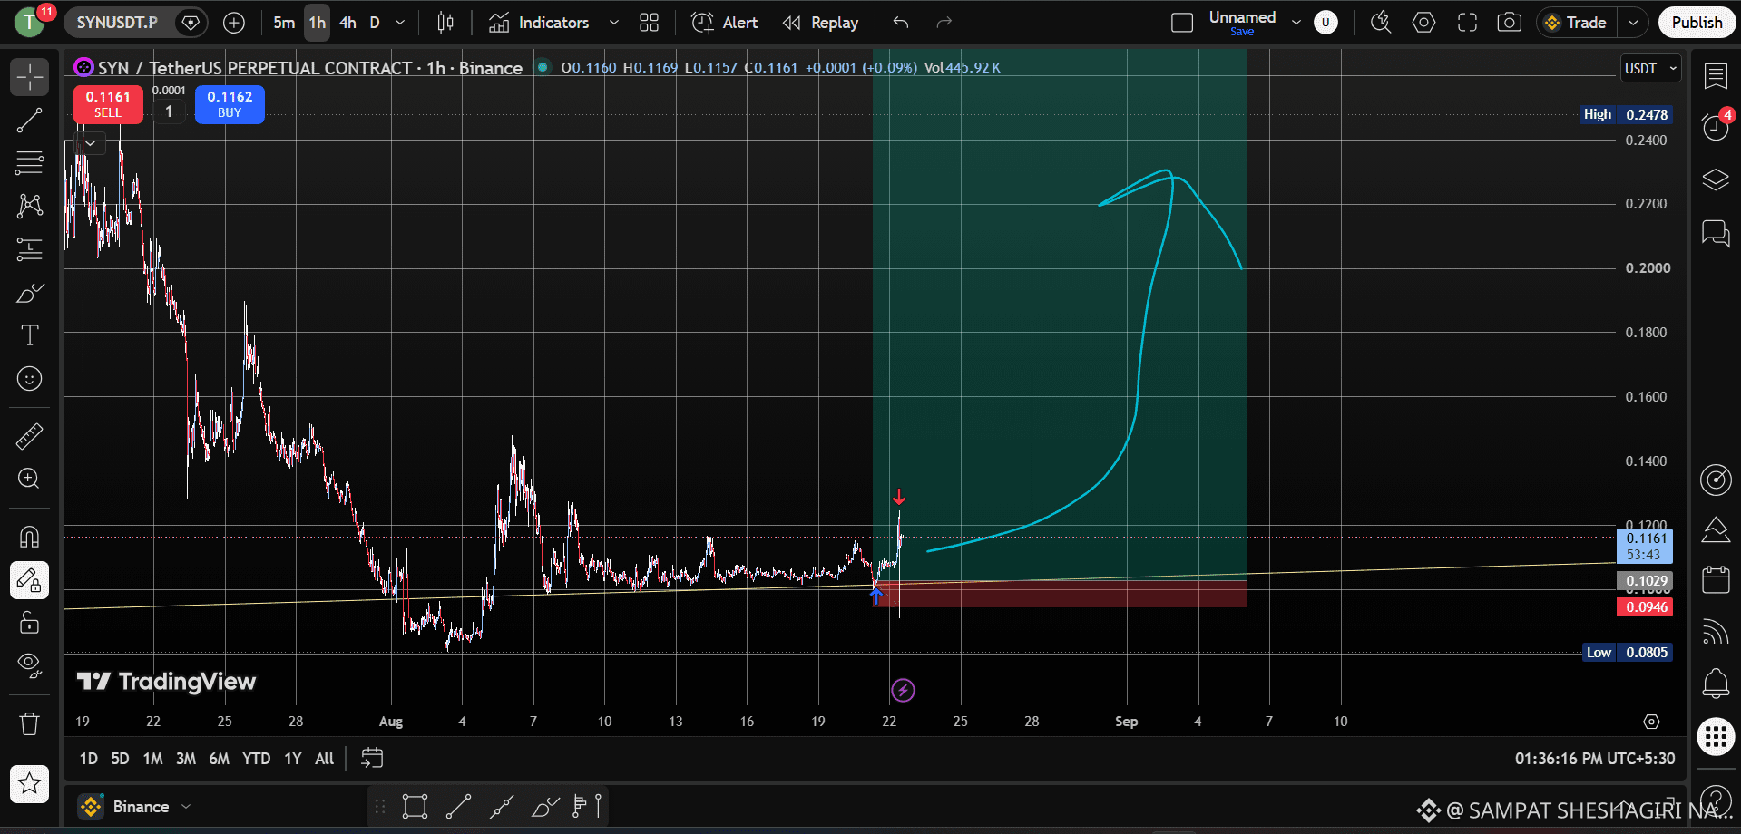Select the Text annotation tool

point(29,335)
